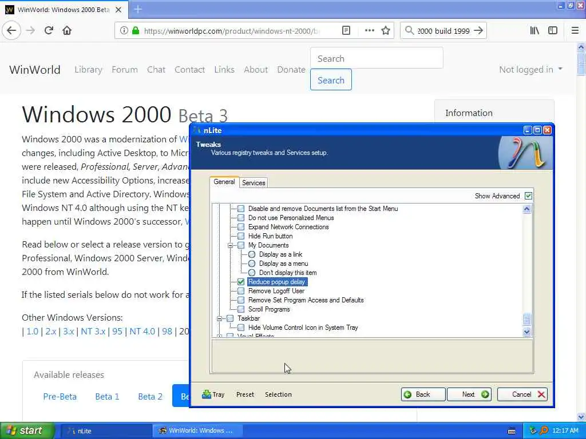Click the green Back arrow button
This screenshot has width=586, height=439.
423,394
